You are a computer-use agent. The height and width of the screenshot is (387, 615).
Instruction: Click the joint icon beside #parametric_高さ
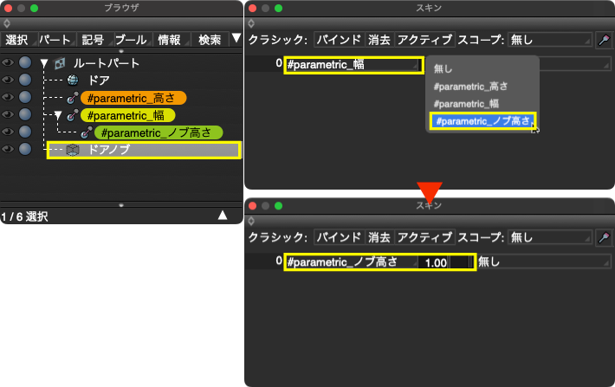pos(73,98)
